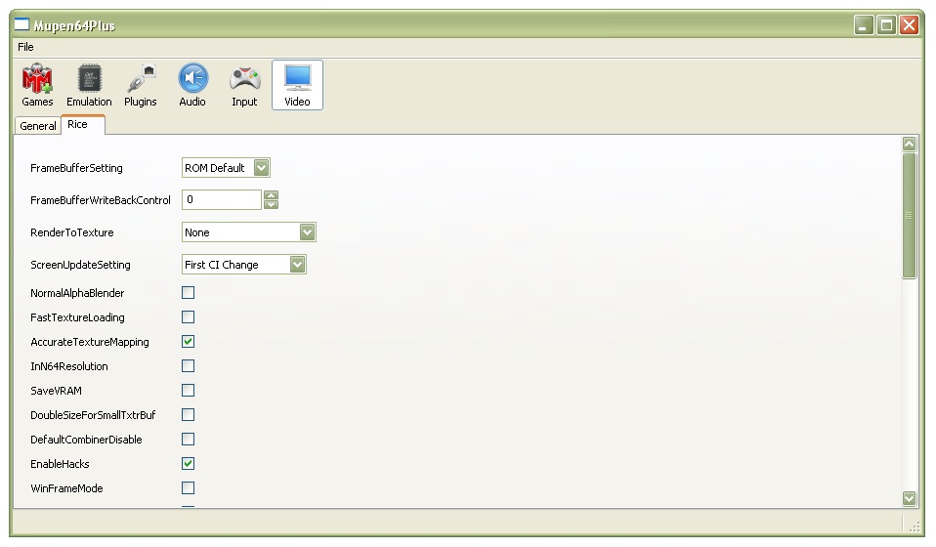The image size is (936, 547).
Task: Expand ScreenUpdateSetting First CI Change dropdown
Action: 243,265
